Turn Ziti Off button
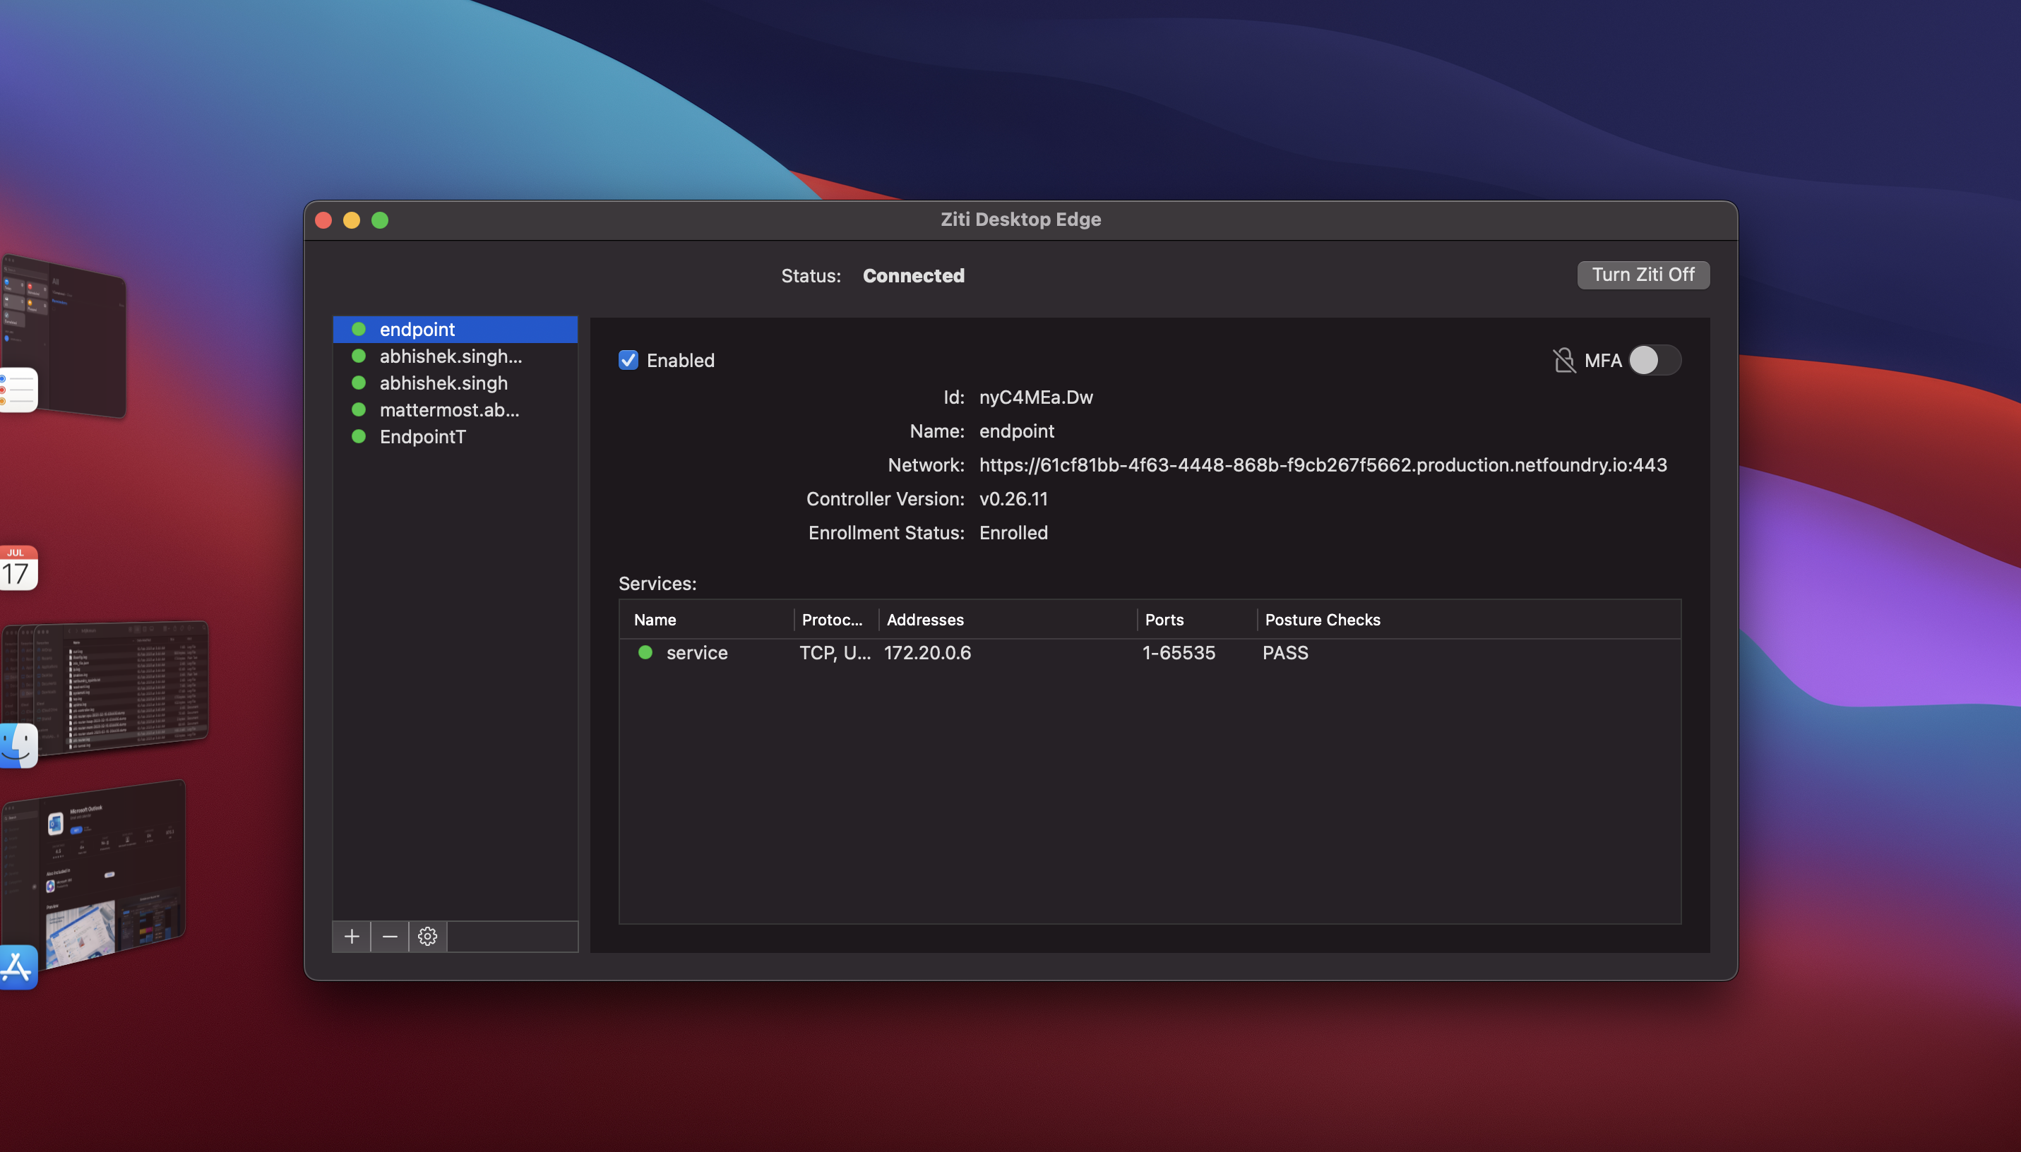2021x1152 pixels. [1643, 275]
